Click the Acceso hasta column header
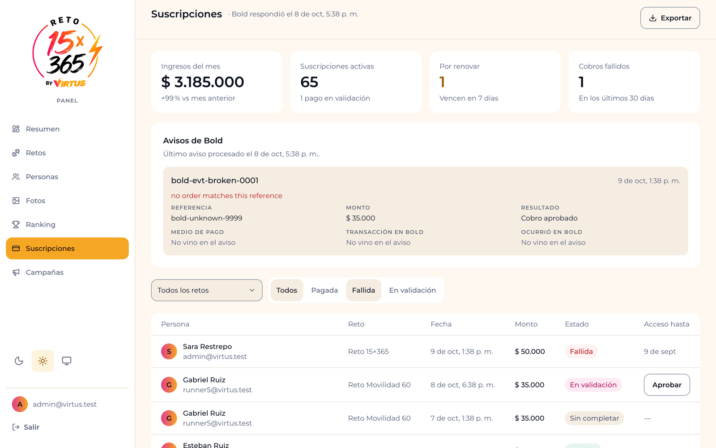 tap(666, 324)
